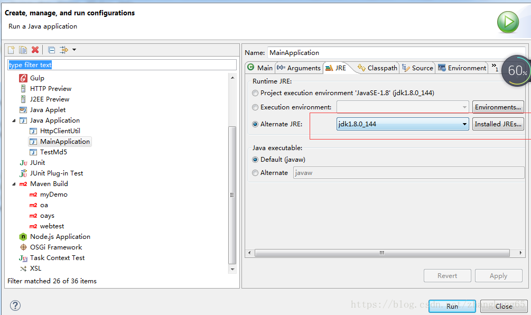The height and width of the screenshot is (315, 531).
Task: Select HTTP Preview icon in tree
Action: point(23,89)
